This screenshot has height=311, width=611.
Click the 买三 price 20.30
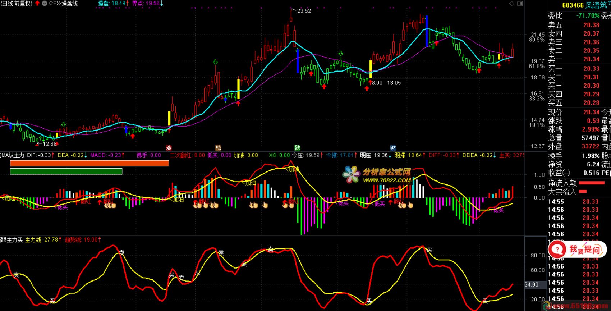pos(591,86)
